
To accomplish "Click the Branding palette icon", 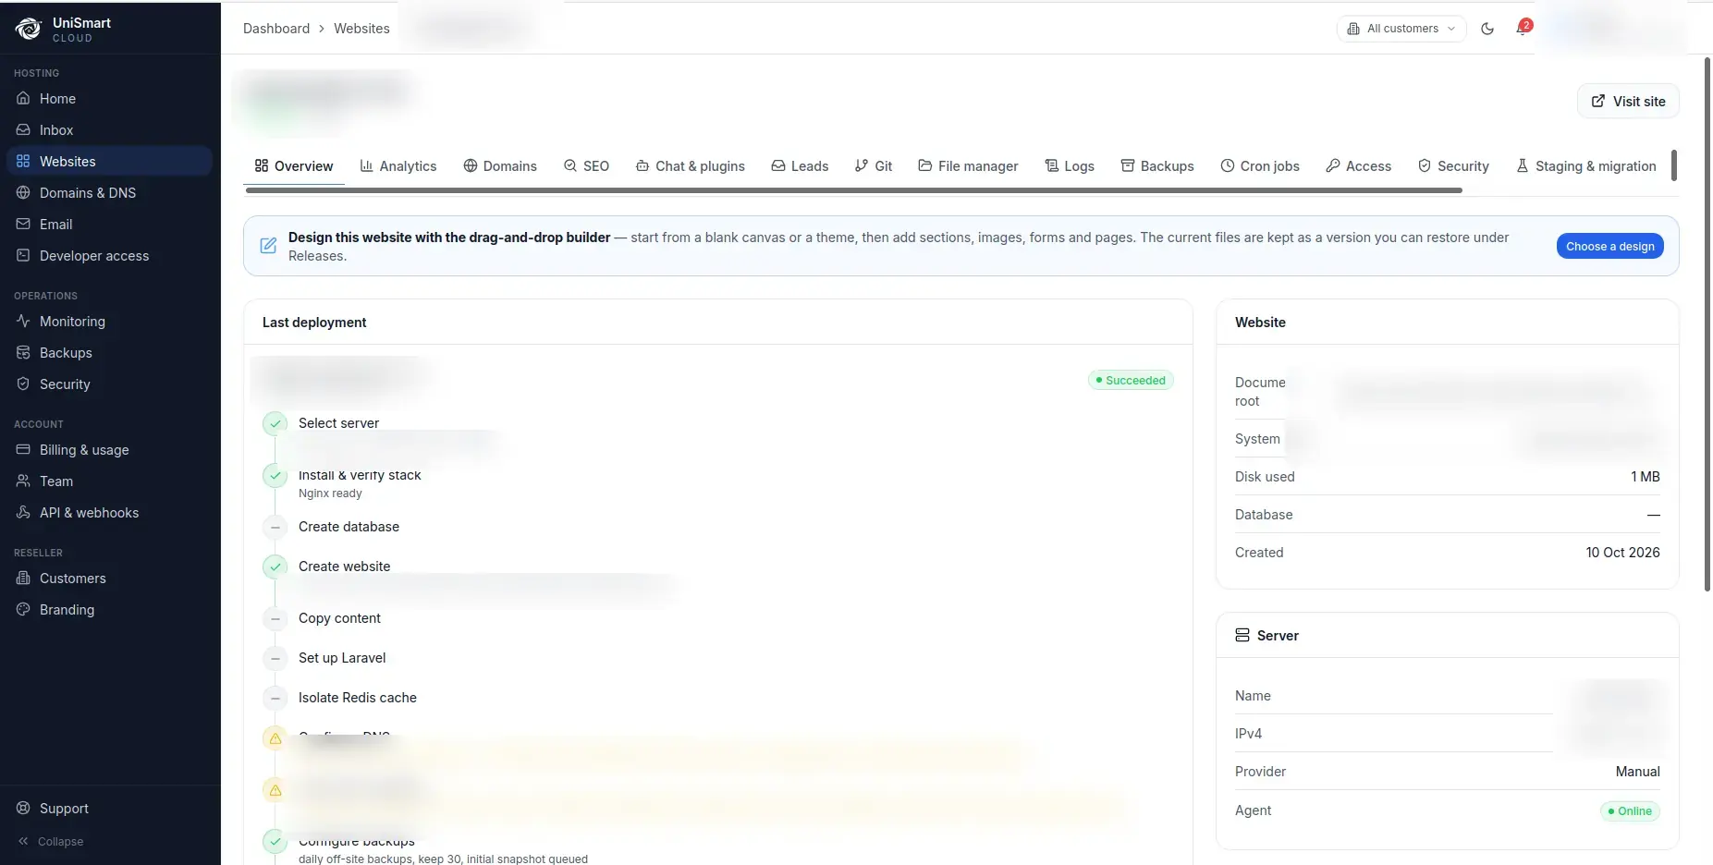I will [x=23, y=610].
